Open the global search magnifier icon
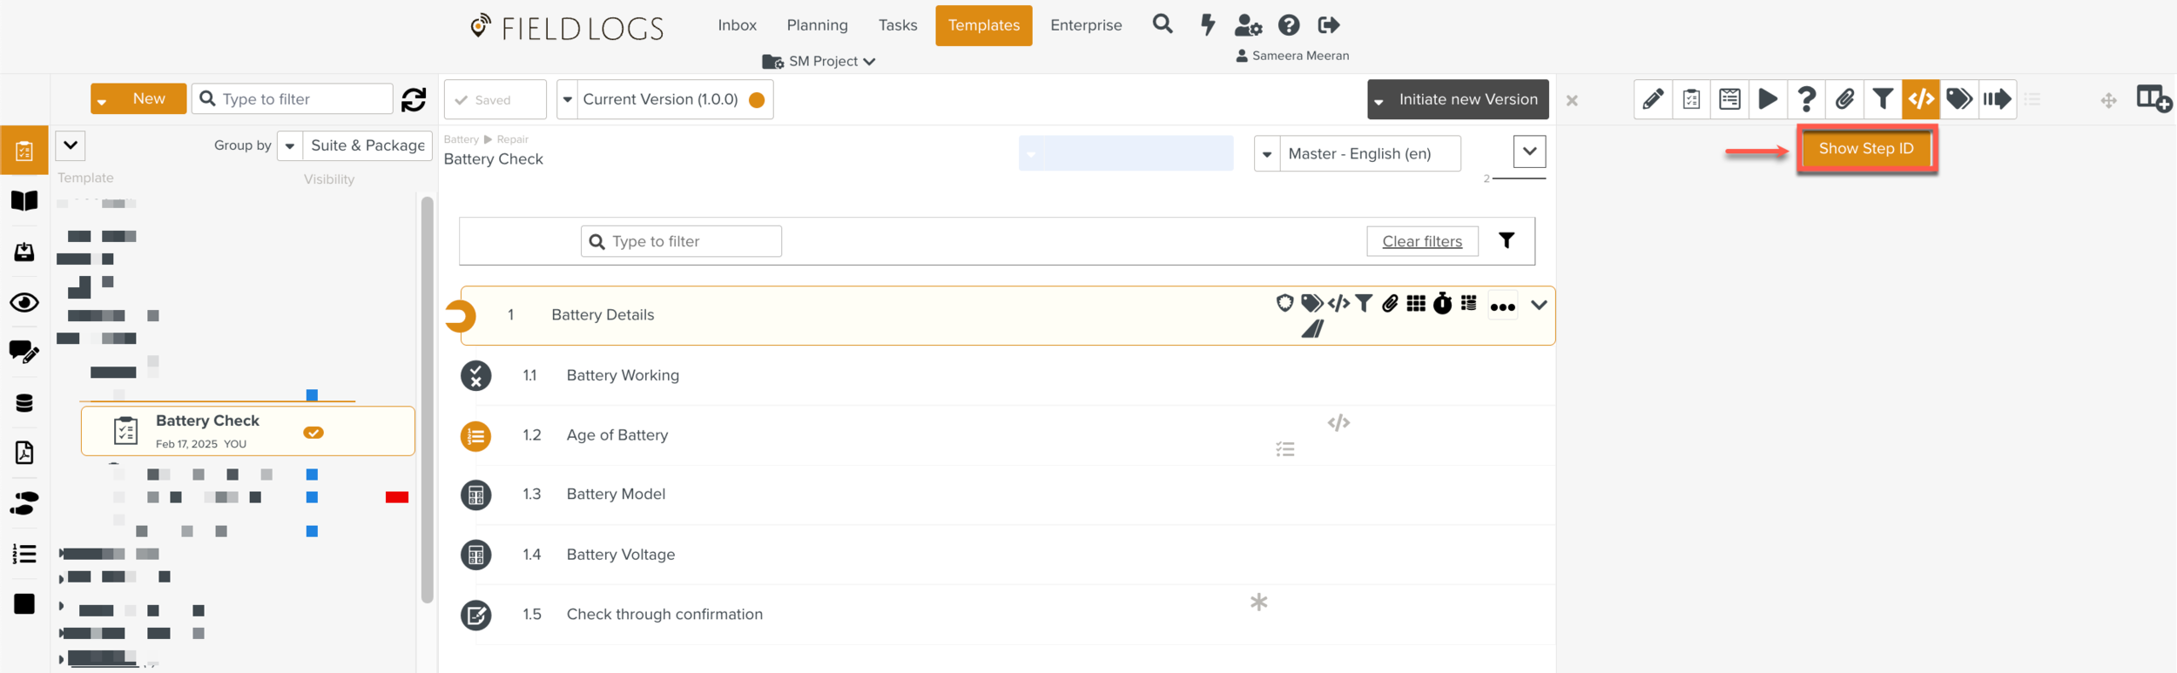This screenshot has width=2177, height=673. click(1162, 24)
